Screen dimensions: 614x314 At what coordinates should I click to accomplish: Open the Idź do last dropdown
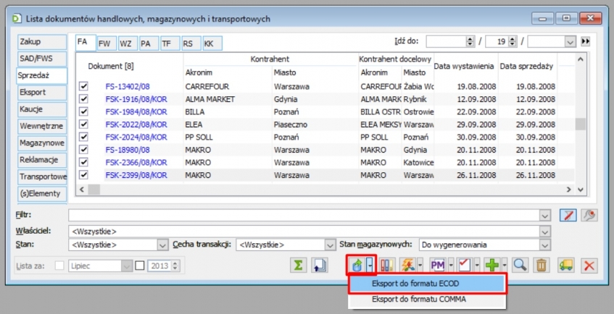570,41
